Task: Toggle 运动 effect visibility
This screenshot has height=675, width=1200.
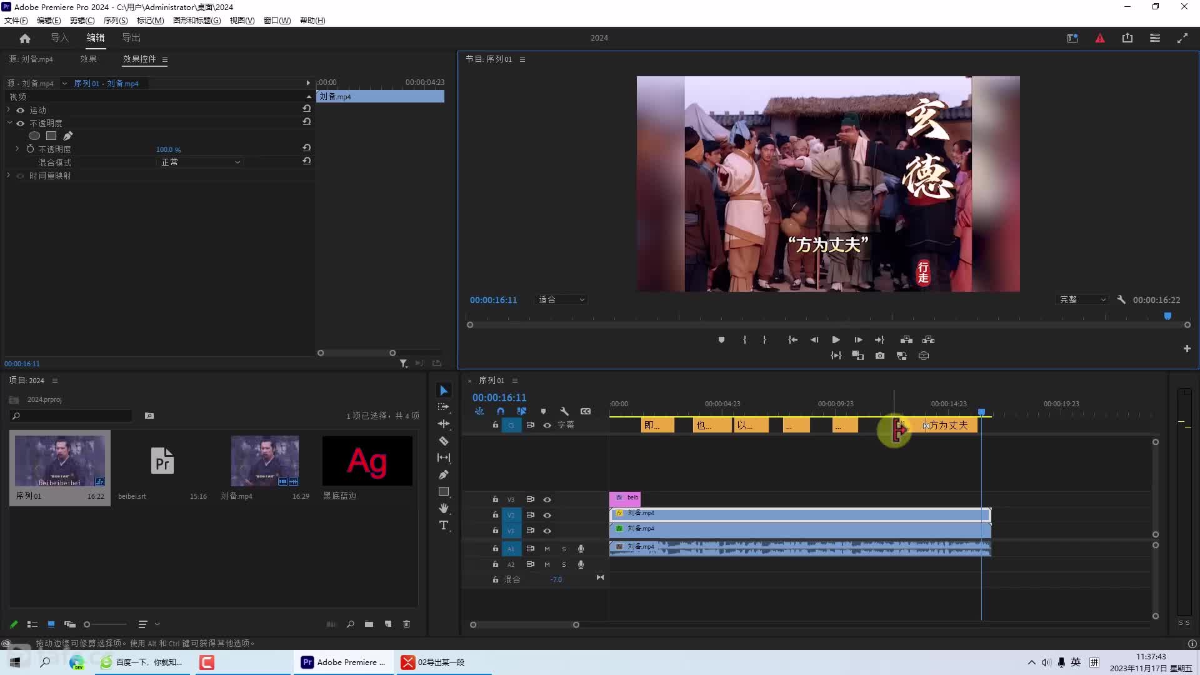Action: pyautogui.click(x=20, y=110)
